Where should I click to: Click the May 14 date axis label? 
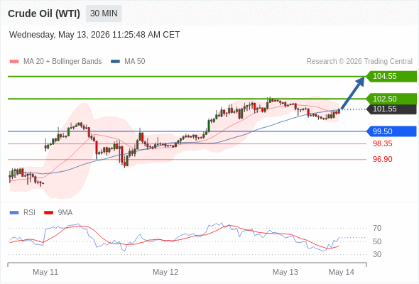point(342,272)
